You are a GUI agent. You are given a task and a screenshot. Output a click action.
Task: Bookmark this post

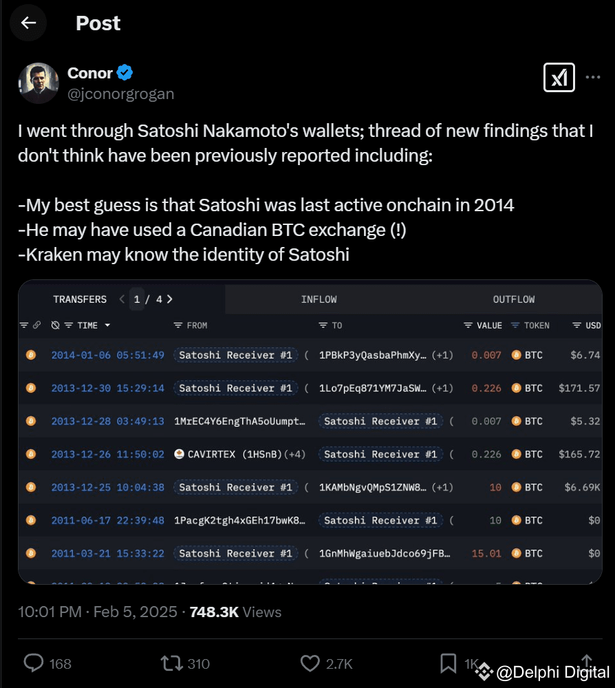pyautogui.click(x=448, y=663)
